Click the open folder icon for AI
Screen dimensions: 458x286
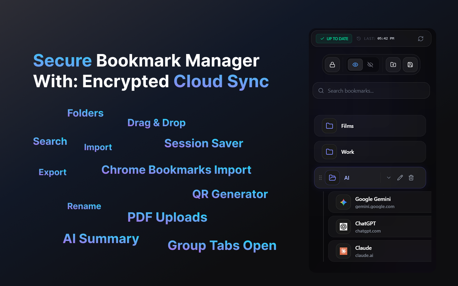click(x=332, y=178)
